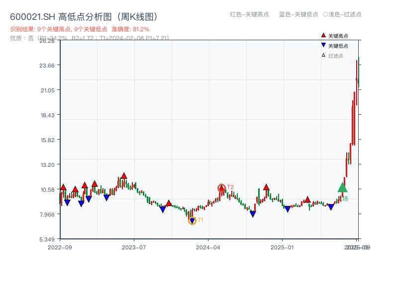
Task: Click the 7.966 y-axis label
Action: click(x=47, y=215)
